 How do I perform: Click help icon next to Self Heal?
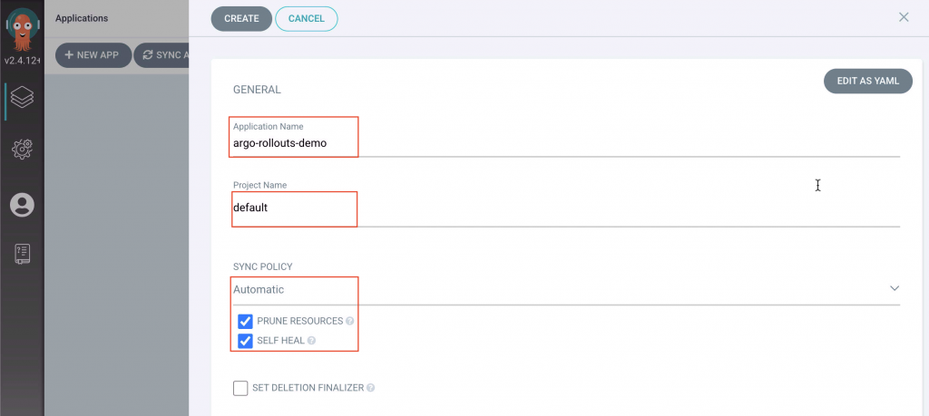point(311,341)
